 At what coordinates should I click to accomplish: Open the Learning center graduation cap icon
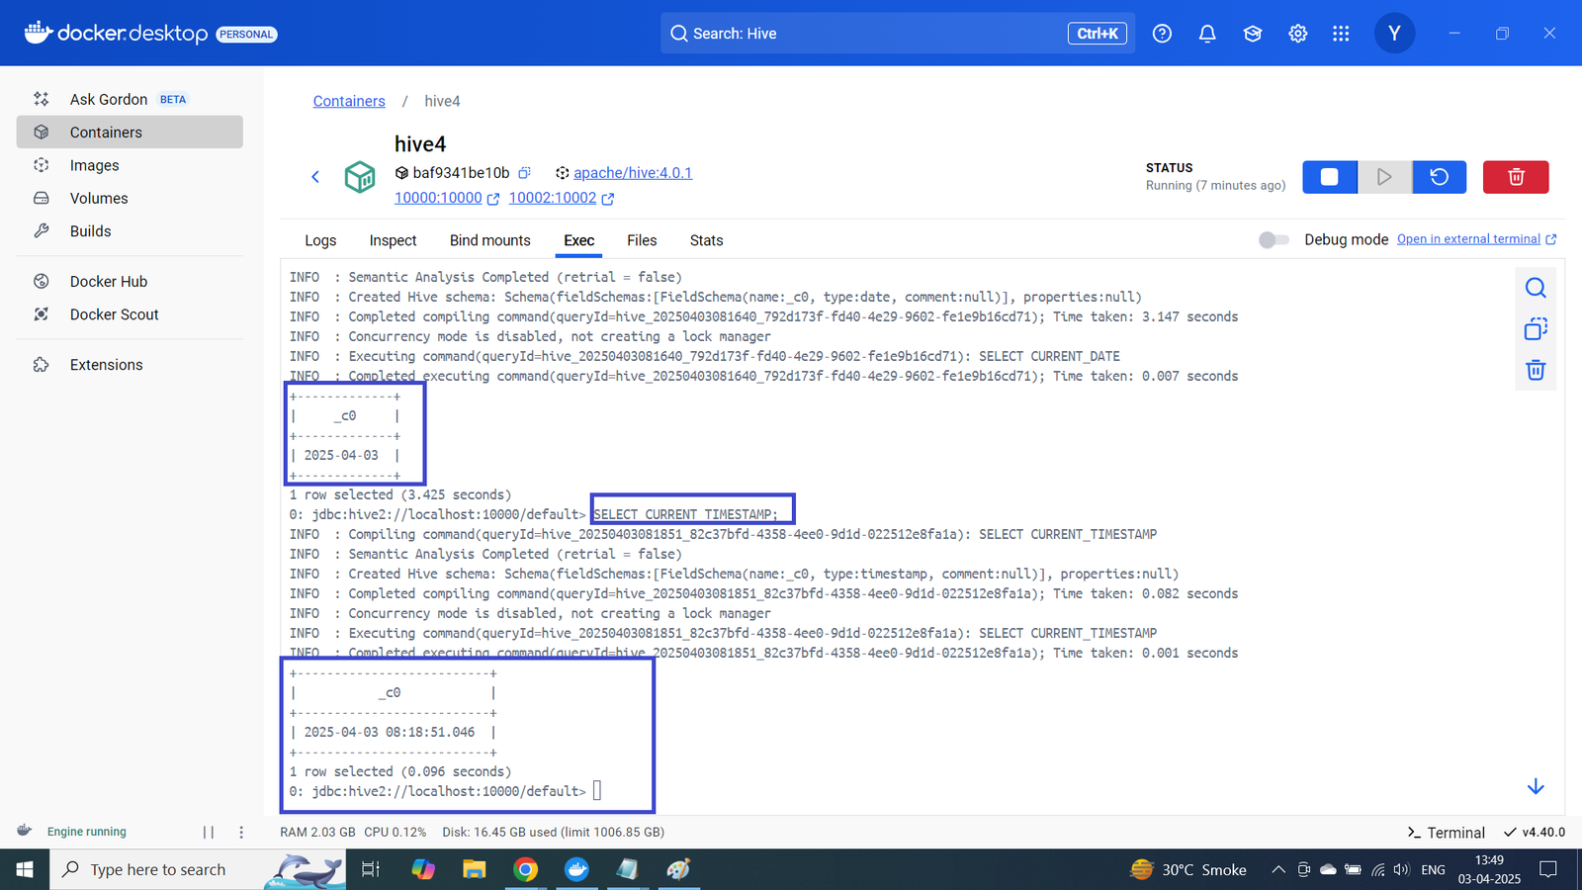coord(1253,34)
